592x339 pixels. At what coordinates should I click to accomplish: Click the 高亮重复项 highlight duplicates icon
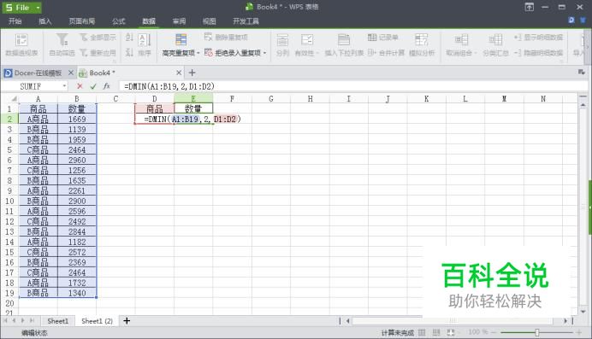pos(181,39)
